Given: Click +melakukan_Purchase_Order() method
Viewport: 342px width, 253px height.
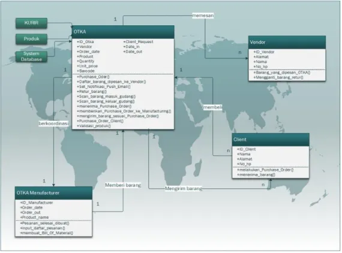Looking at the screenshot, I should 265,170.
